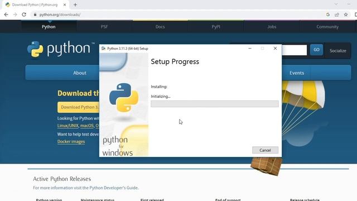The width and height of the screenshot is (357, 201).
Task: Click the Python Setup title bar icon
Action: [x=103, y=49]
